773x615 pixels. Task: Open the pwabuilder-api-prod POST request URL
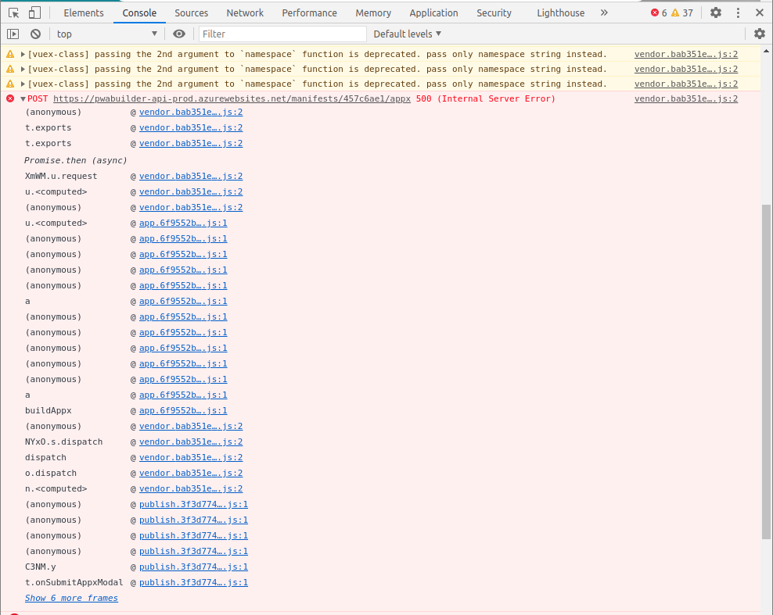coord(232,98)
